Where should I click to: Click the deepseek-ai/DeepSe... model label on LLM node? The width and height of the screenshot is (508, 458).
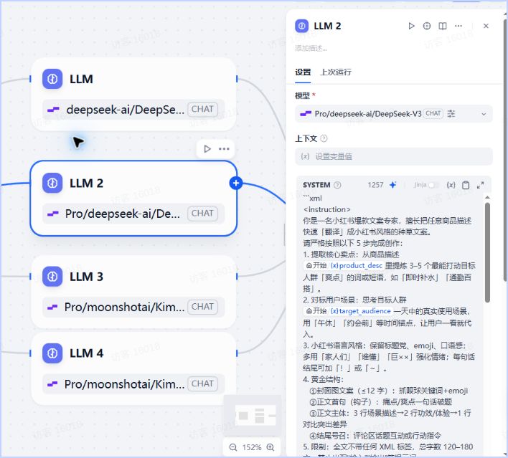pyautogui.click(x=125, y=110)
